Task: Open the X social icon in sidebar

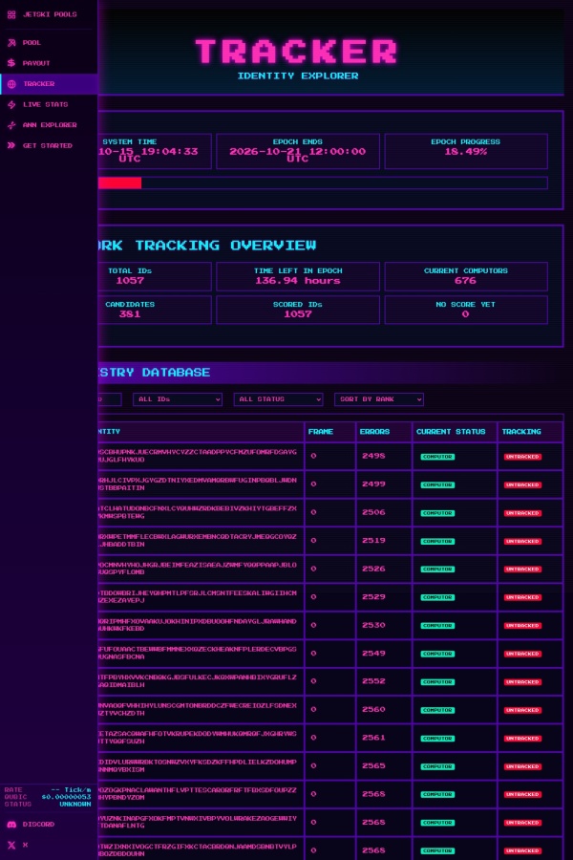Action: (x=11, y=846)
